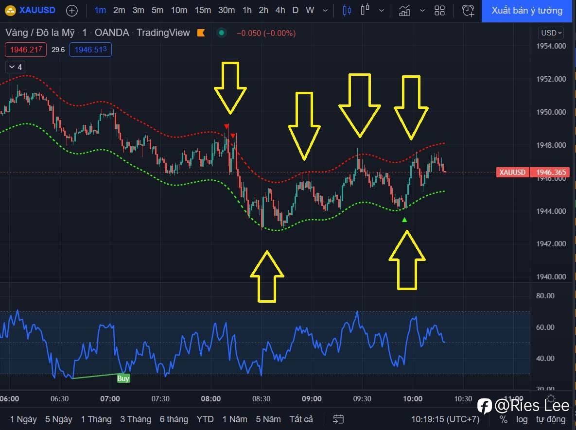Viewport: 576px width, 430px height.
Task: Click the Xuất bản ý tưởng button
Action: 527,11
